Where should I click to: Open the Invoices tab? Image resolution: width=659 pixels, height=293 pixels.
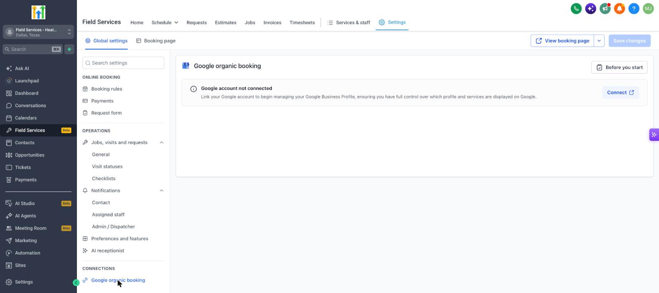(272, 22)
